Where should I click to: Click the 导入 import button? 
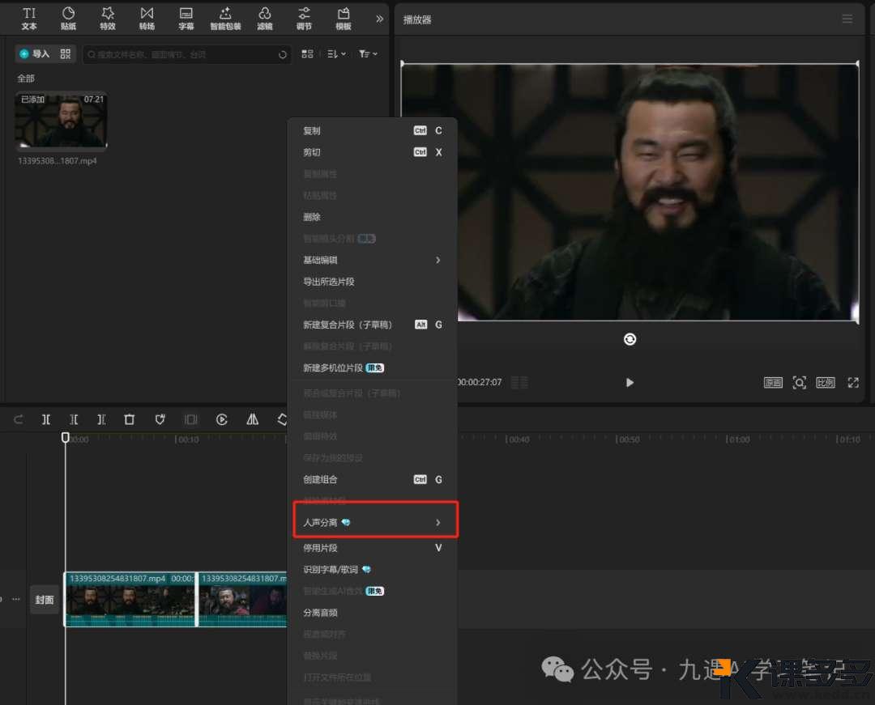[35, 54]
